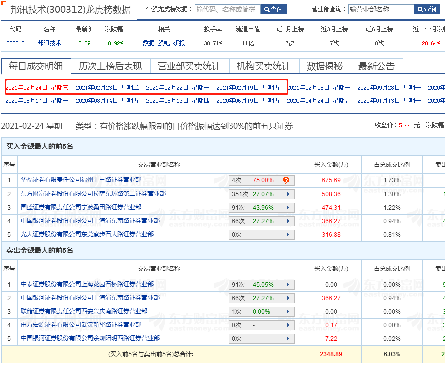This screenshot has height=369, width=445.
Task: Expand arrow for 银河证券上海浦东南路 in buy list
Action: 288,221
